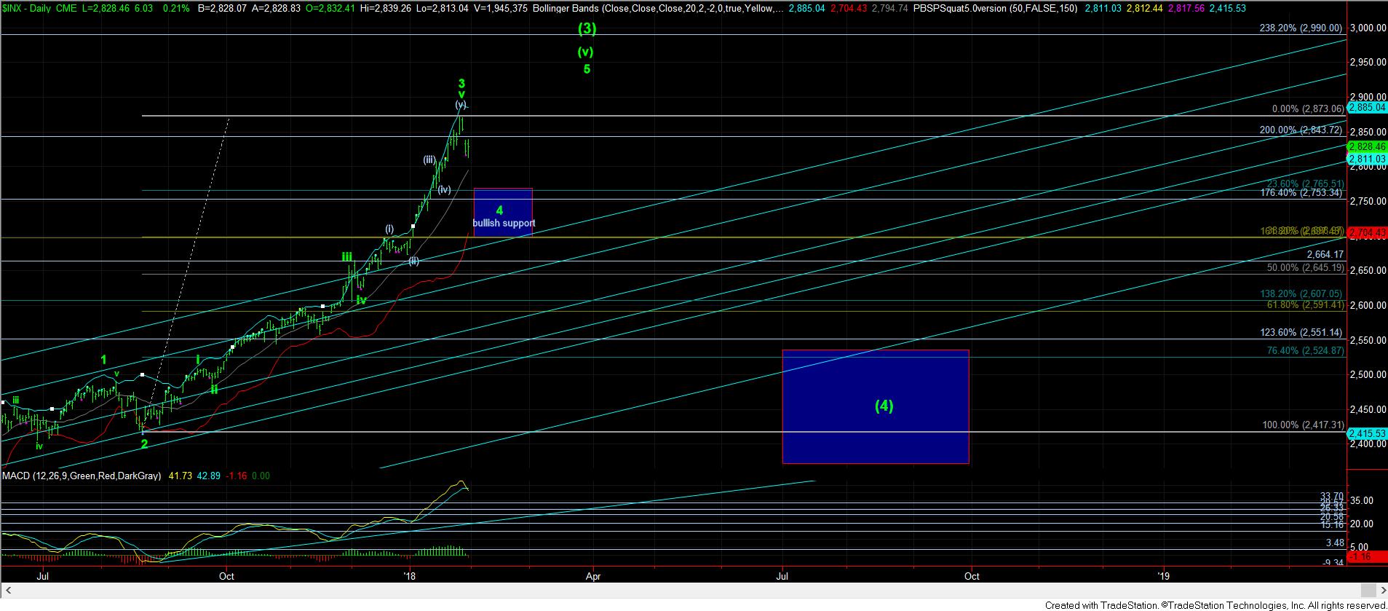
Task: Click the cyan 2,885.04 price axis marker
Action: (x=1367, y=108)
